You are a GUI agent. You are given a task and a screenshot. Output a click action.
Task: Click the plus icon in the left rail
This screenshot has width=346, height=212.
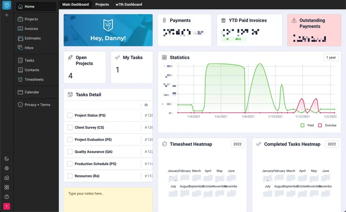pos(7,15)
